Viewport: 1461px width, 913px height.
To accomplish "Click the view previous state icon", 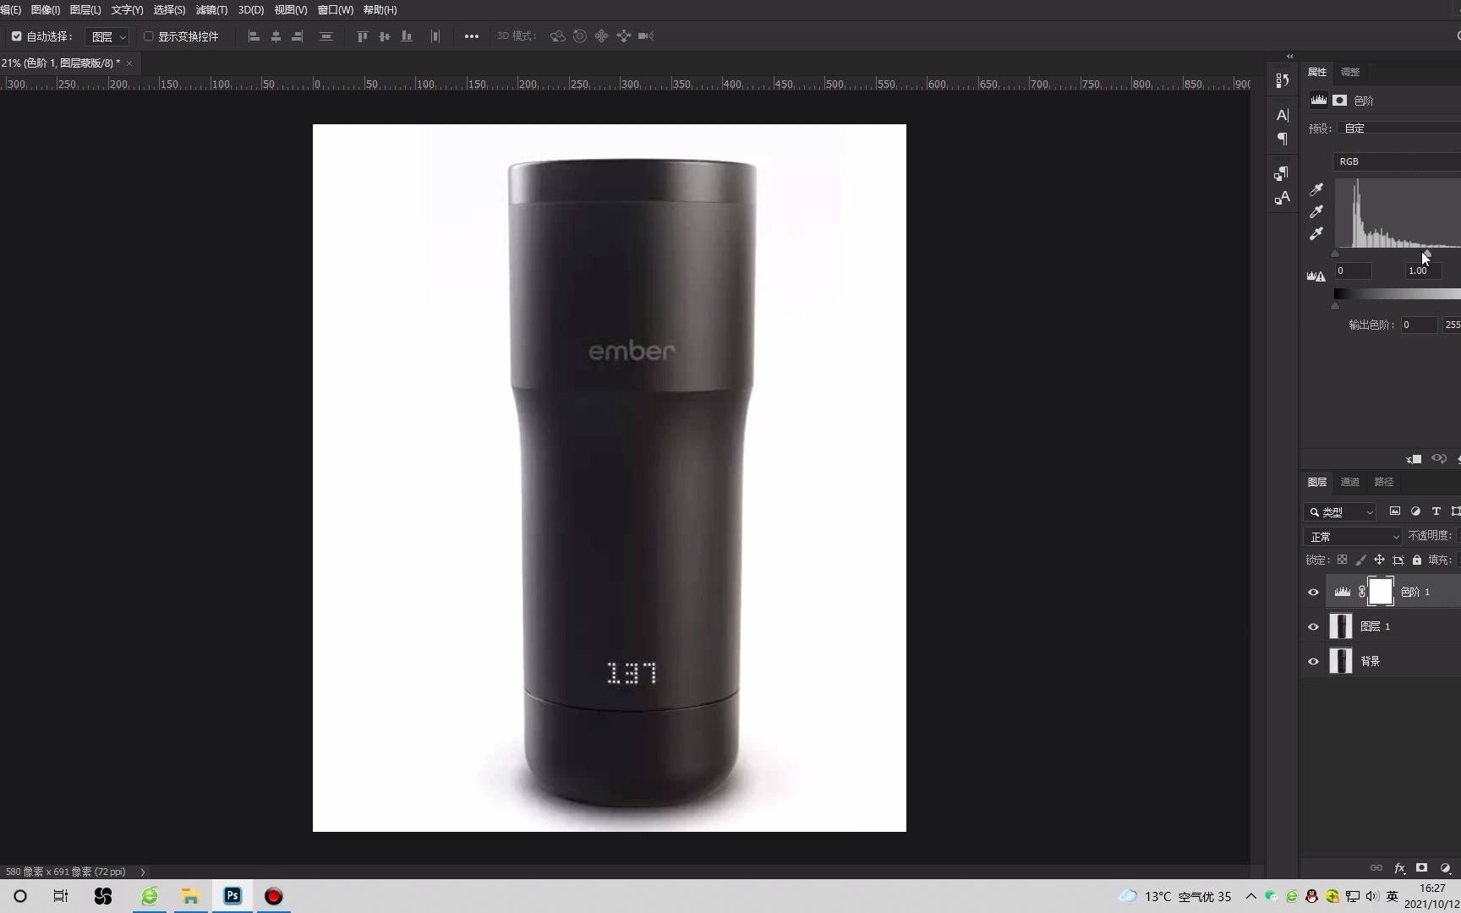I will [x=1439, y=459].
